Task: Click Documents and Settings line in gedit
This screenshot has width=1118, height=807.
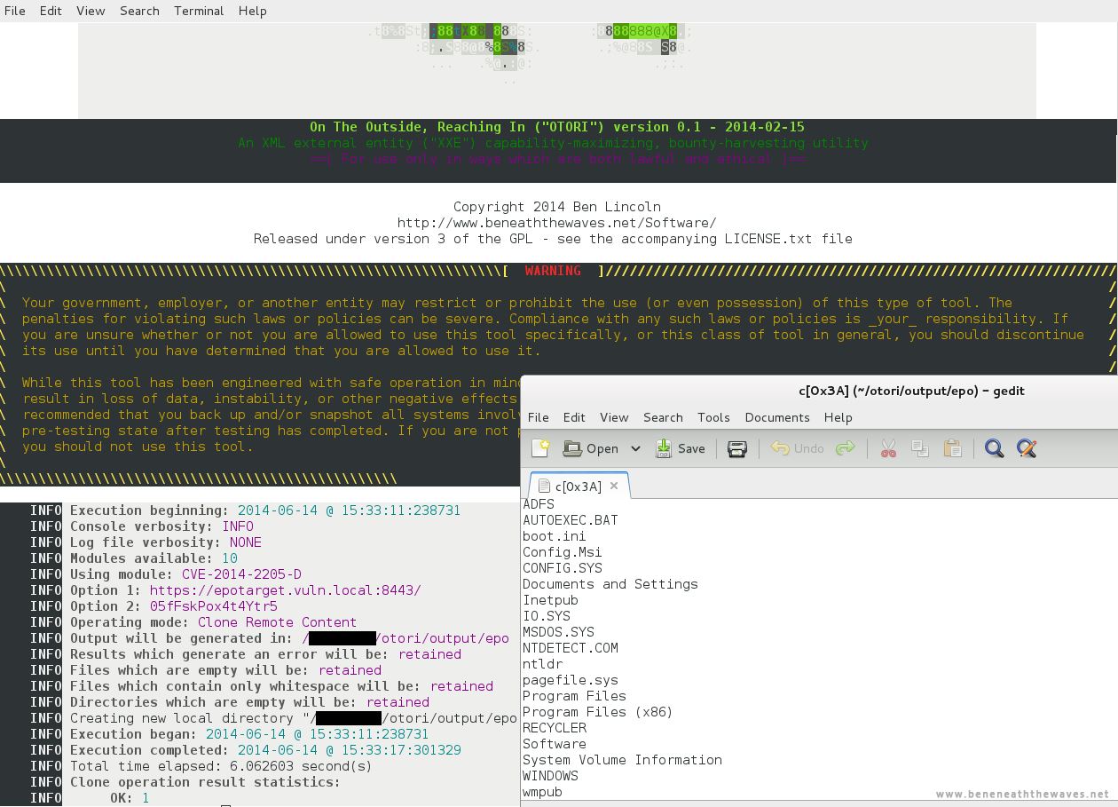Action: point(610,584)
